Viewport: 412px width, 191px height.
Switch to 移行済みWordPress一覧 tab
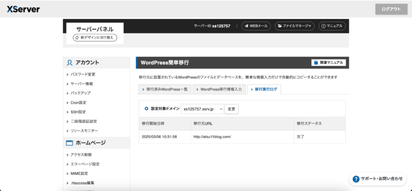pos(165,90)
